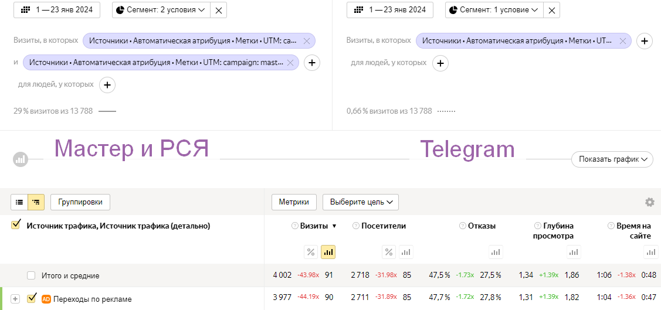Toggle Глубина просмотра bar chart display
Image resolution: width=661 pixels, height=310 pixels.
574,252
